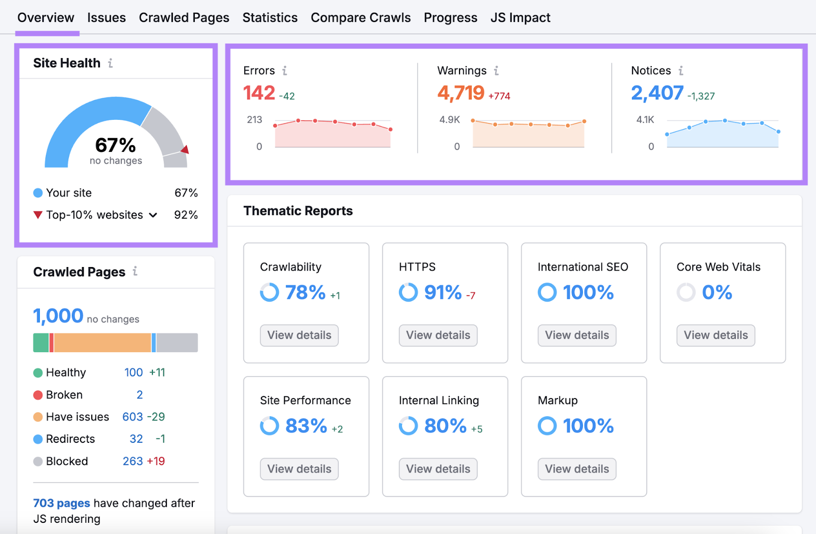Click the gray Blocked legend dot
816x534 pixels.
38,462
